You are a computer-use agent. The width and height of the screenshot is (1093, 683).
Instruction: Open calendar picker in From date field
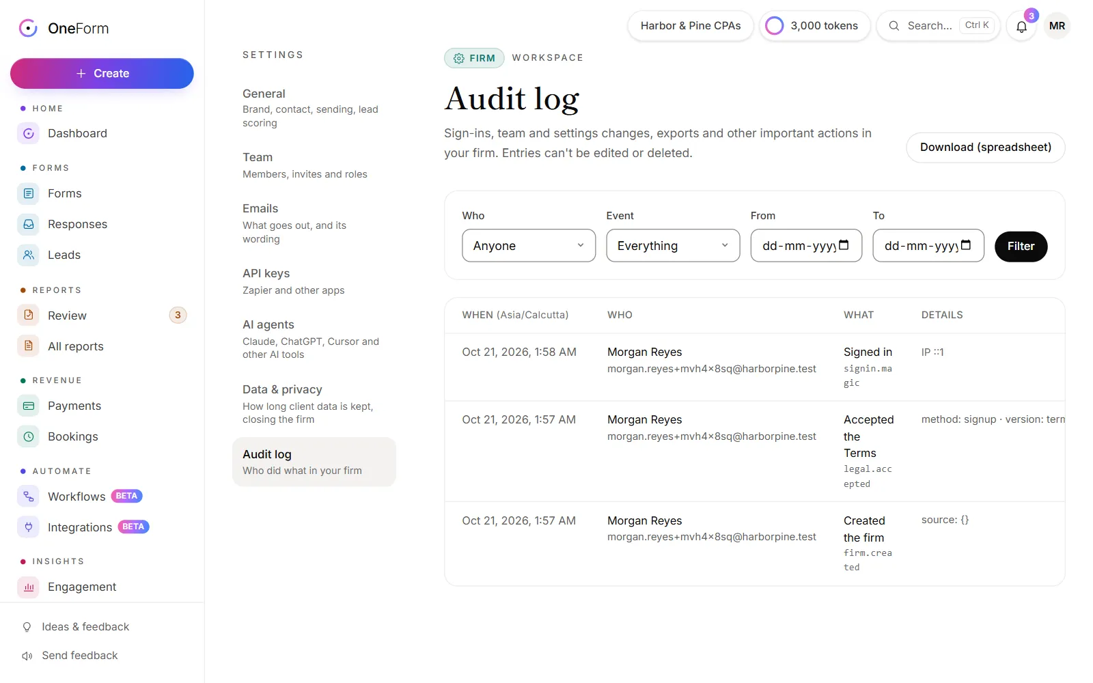[844, 245]
